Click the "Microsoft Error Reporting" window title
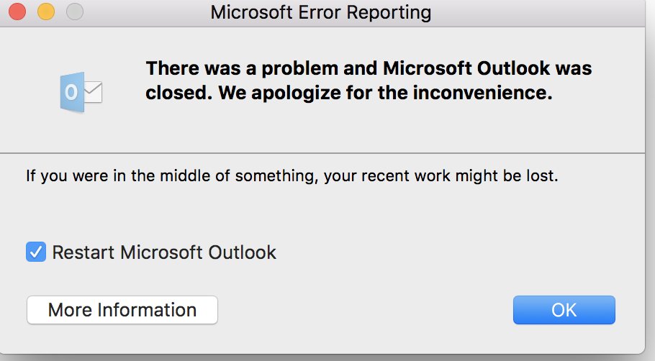 coord(321,12)
